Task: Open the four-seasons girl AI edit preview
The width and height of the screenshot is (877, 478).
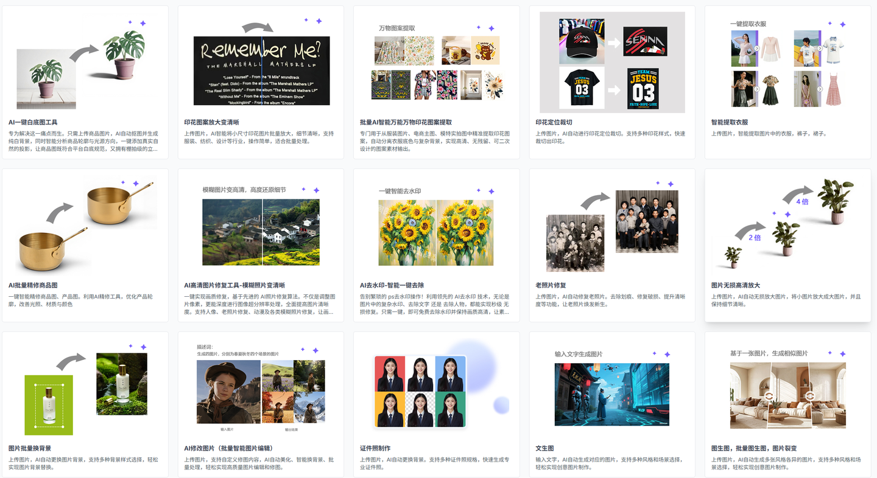Action: (261, 389)
